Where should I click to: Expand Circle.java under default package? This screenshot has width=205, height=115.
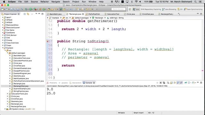(x=10, y=63)
